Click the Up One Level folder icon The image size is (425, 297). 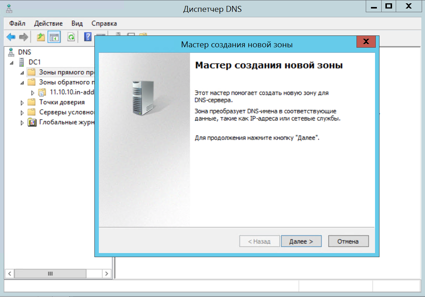pyautogui.click(x=41, y=37)
